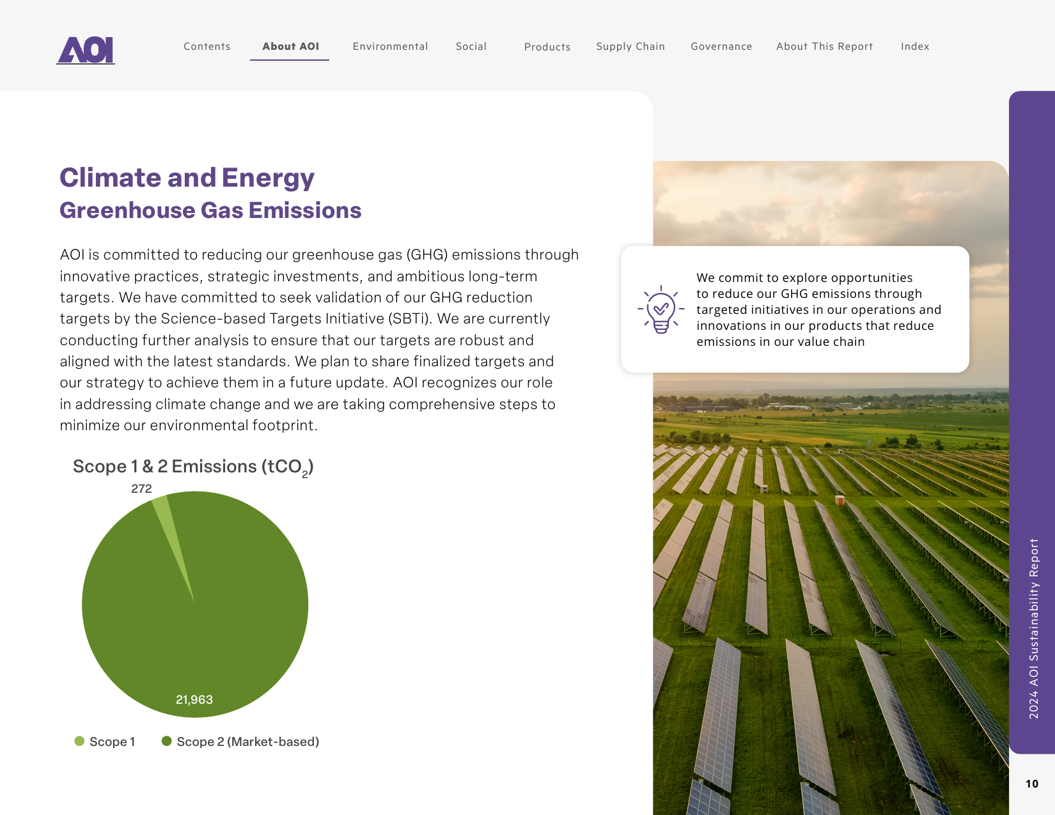Click the page number 10

tap(1031, 784)
